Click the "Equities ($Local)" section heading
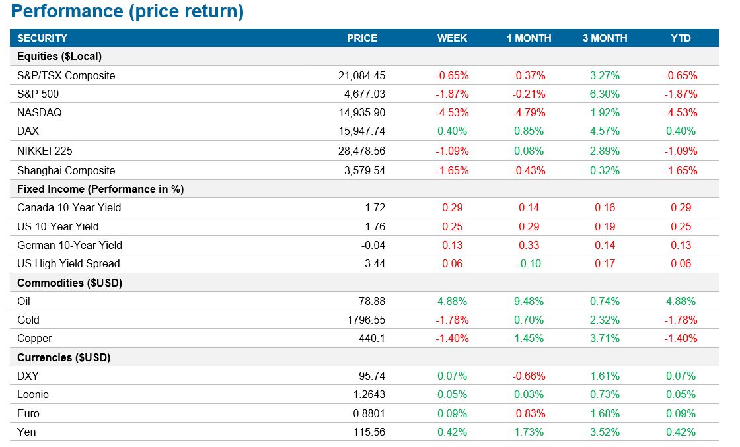The width and height of the screenshot is (740, 447). tap(59, 57)
